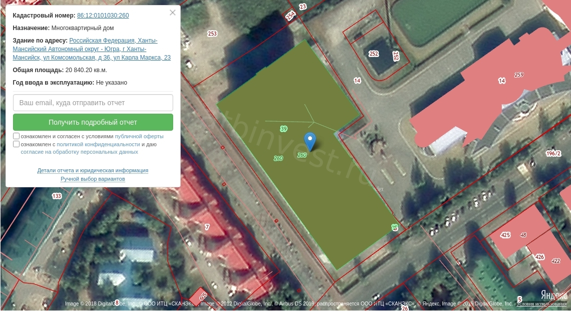
Task: Open the building address link
Action: (92, 49)
